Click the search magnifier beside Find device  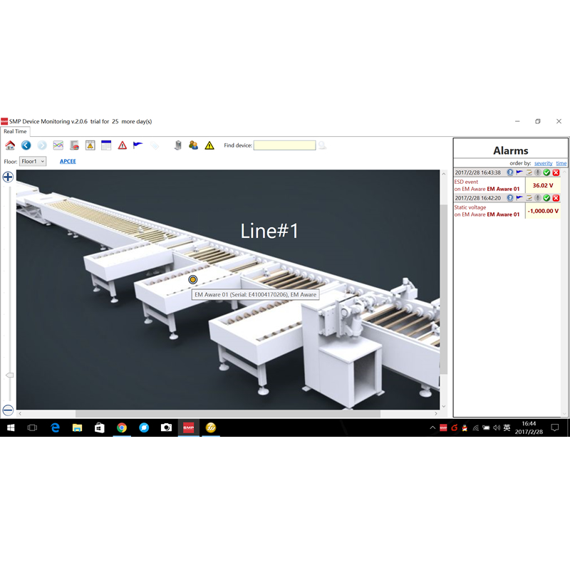(x=322, y=145)
